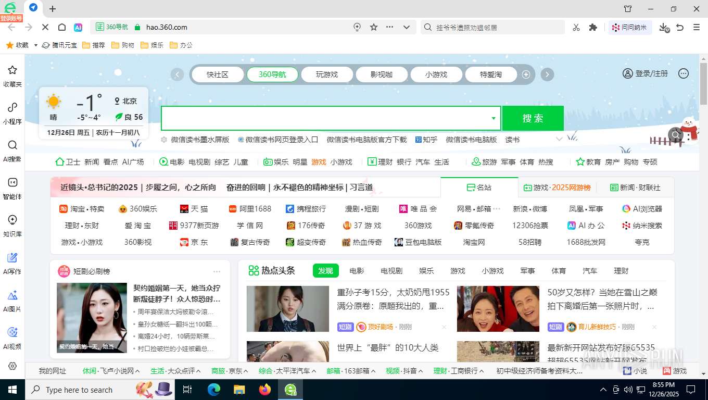Open the 收藏夹 sidebar star icon

[x=12, y=70]
